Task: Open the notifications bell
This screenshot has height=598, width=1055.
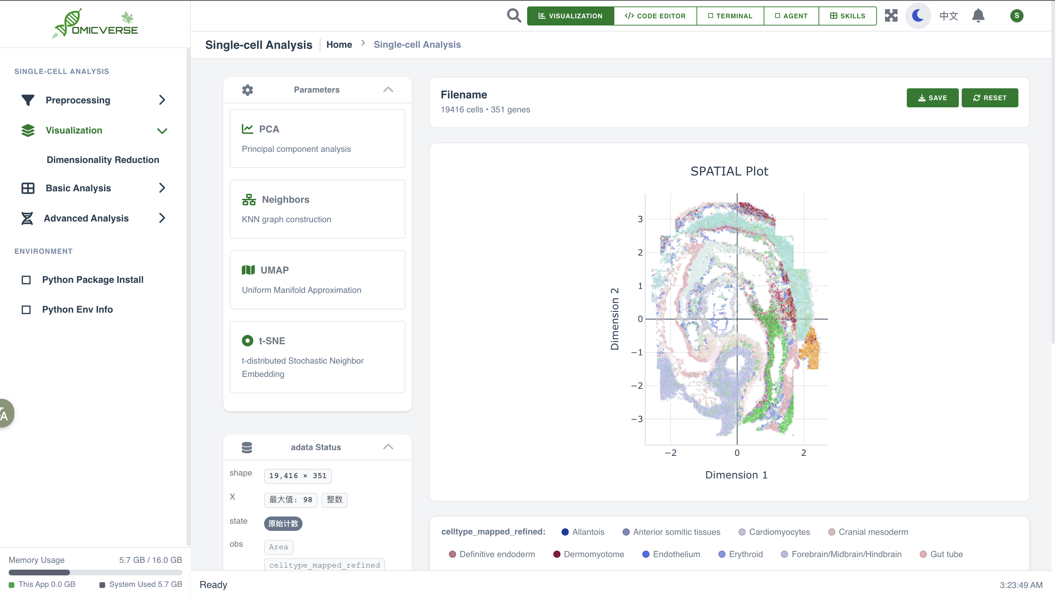Action: click(x=978, y=15)
